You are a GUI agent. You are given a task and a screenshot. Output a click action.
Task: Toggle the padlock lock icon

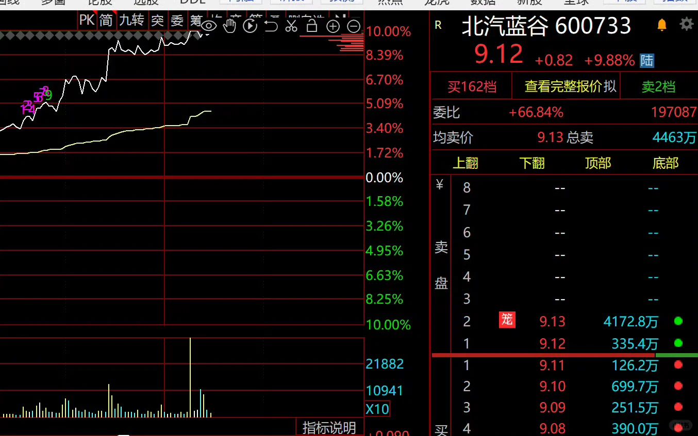click(x=312, y=25)
